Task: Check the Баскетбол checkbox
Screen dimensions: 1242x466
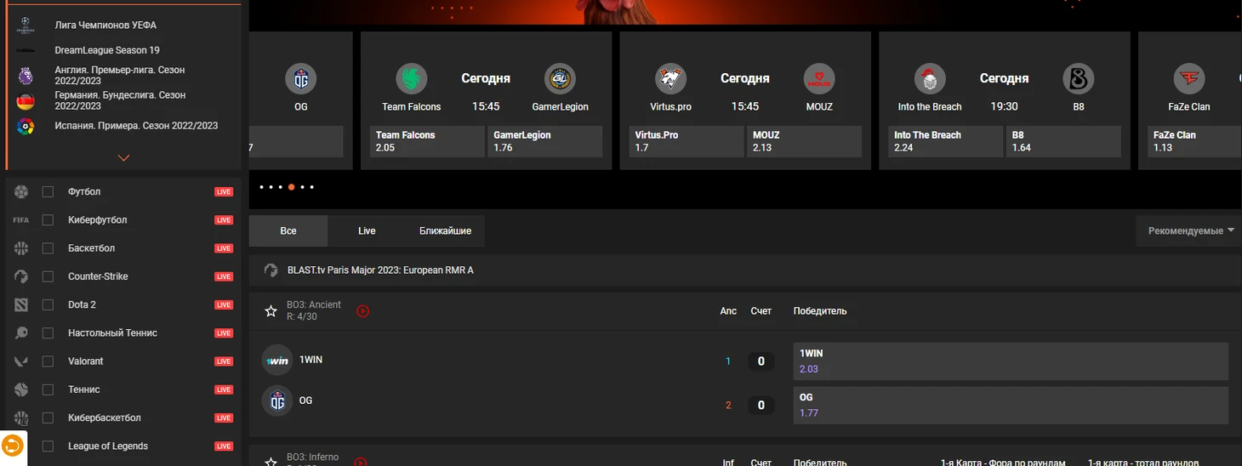Action: tap(48, 248)
